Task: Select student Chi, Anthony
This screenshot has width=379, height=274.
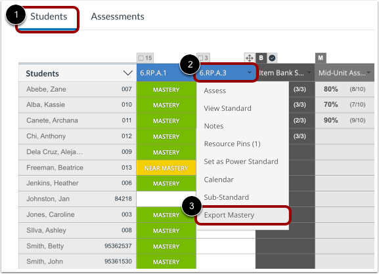Action: (46, 136)
